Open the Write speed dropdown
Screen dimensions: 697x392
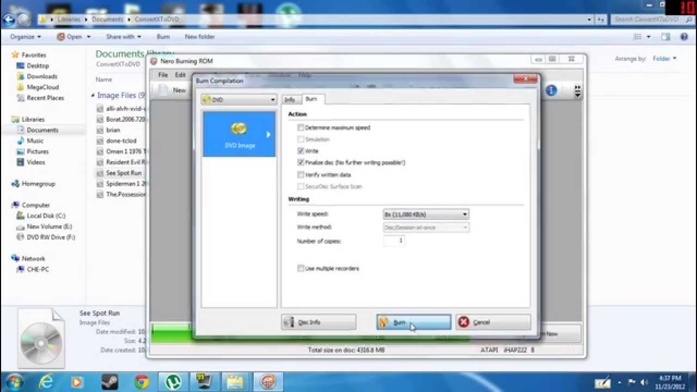(426, 215)
